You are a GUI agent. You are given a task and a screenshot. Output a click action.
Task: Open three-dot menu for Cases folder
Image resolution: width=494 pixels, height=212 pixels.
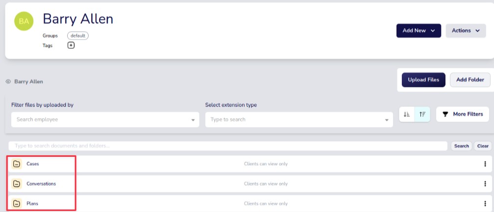click(485, 164)
